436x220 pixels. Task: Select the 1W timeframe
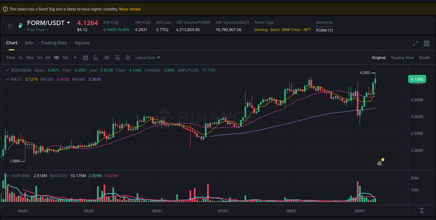65,57
